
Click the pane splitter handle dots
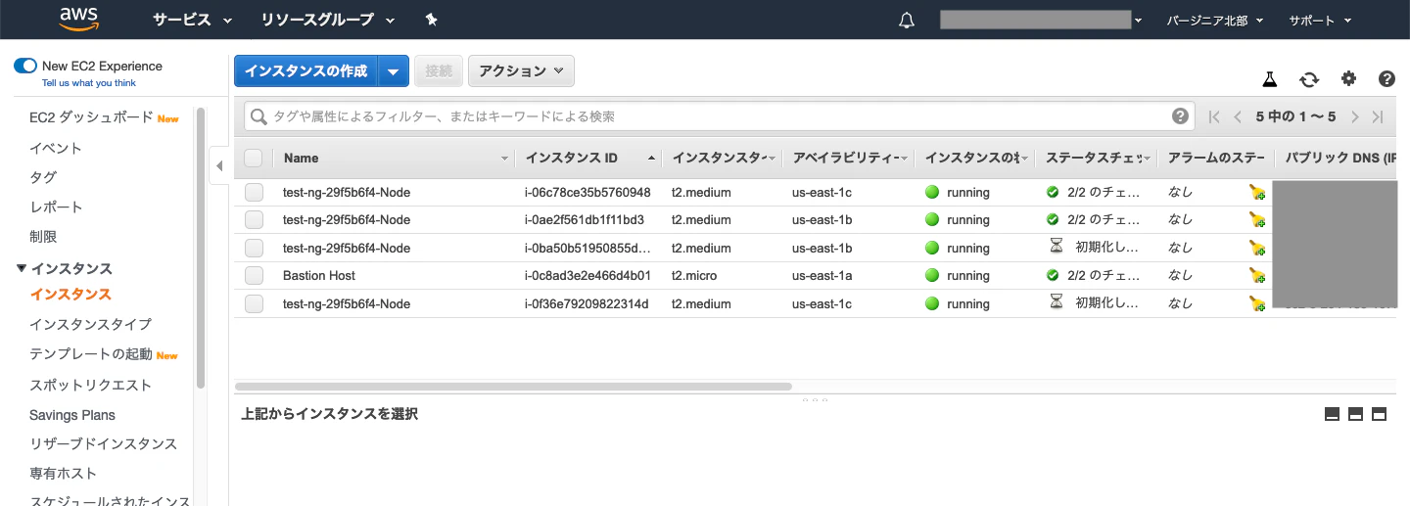[x=813, y=399]
